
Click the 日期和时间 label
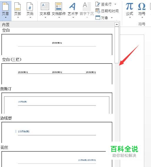[110, 11]
